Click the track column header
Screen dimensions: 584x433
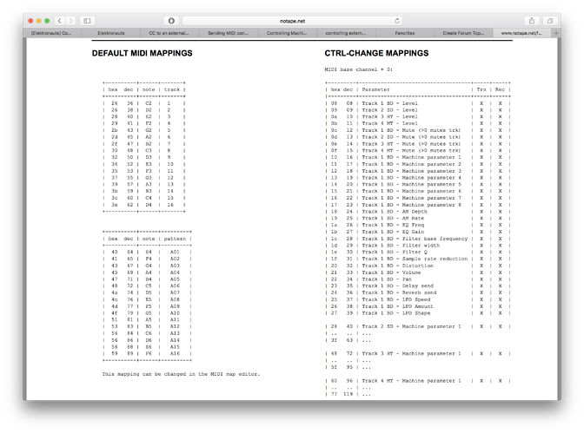[172, 89]
